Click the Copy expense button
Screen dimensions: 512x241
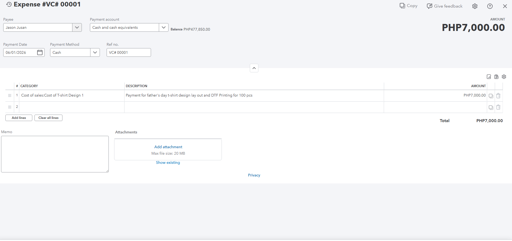(409, 6)
